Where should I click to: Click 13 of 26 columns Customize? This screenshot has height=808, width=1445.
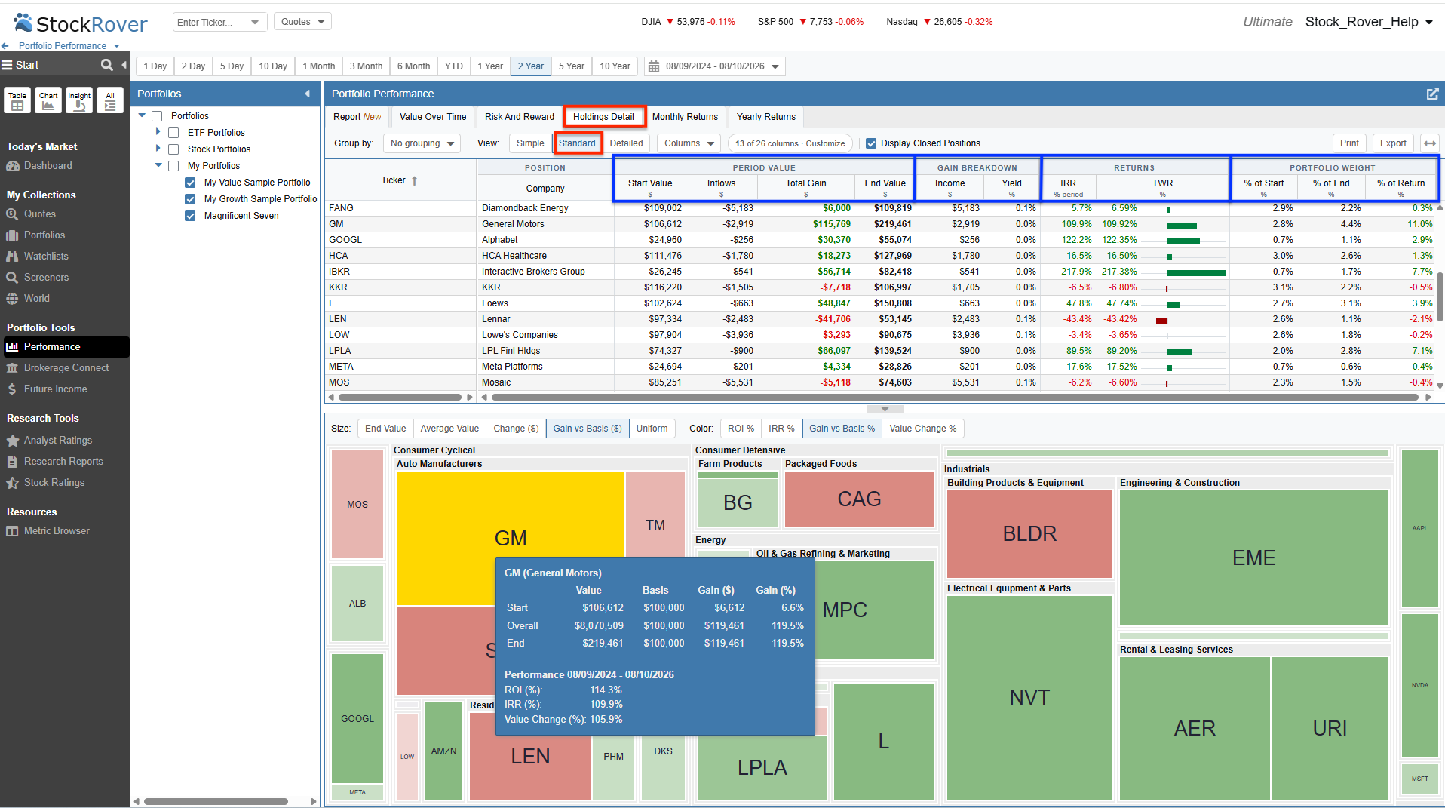pyautogui.click(x=790, y=143)
